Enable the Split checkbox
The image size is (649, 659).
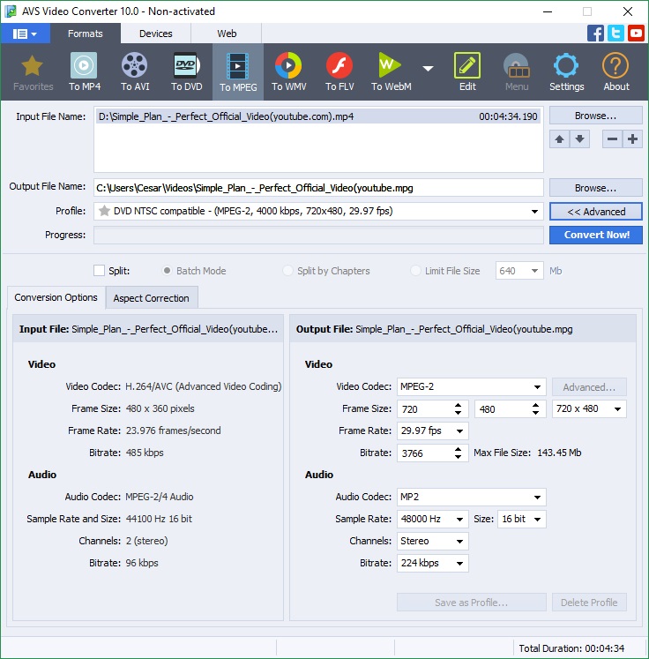(x=99, y=271)
